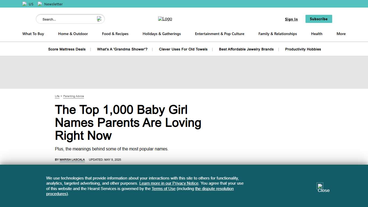The image size is (368, 207).
Task: Open the Sign In link
Action: coord(291,19)
